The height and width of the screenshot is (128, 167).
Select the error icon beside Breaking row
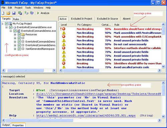pos(63,63)
